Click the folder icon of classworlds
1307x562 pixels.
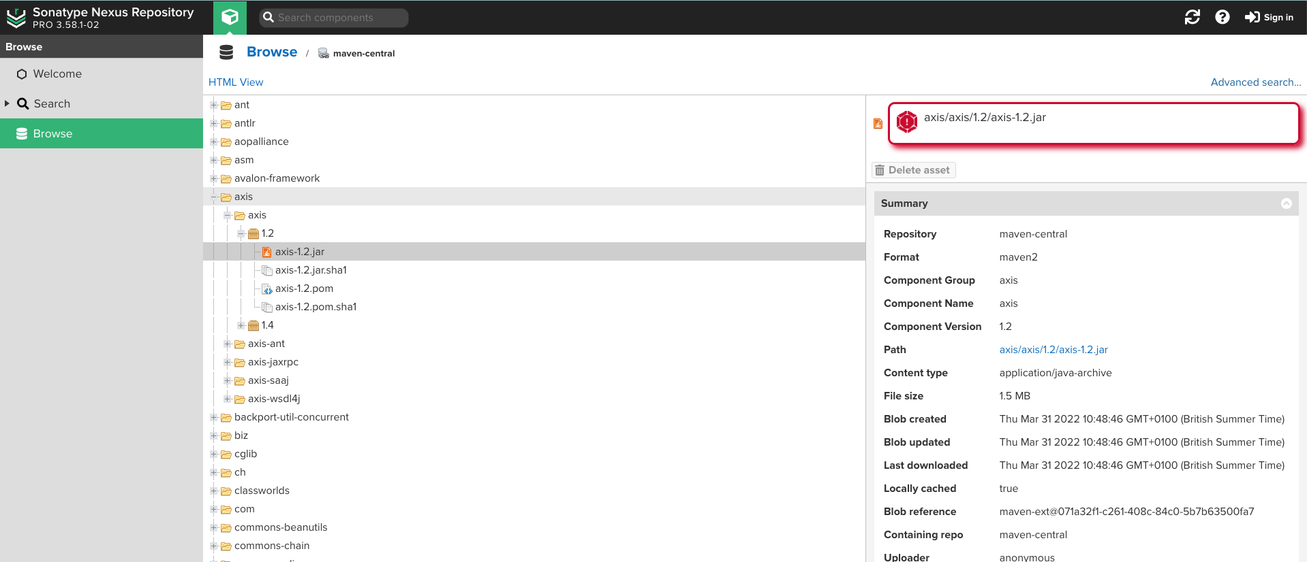click(226, 491)
